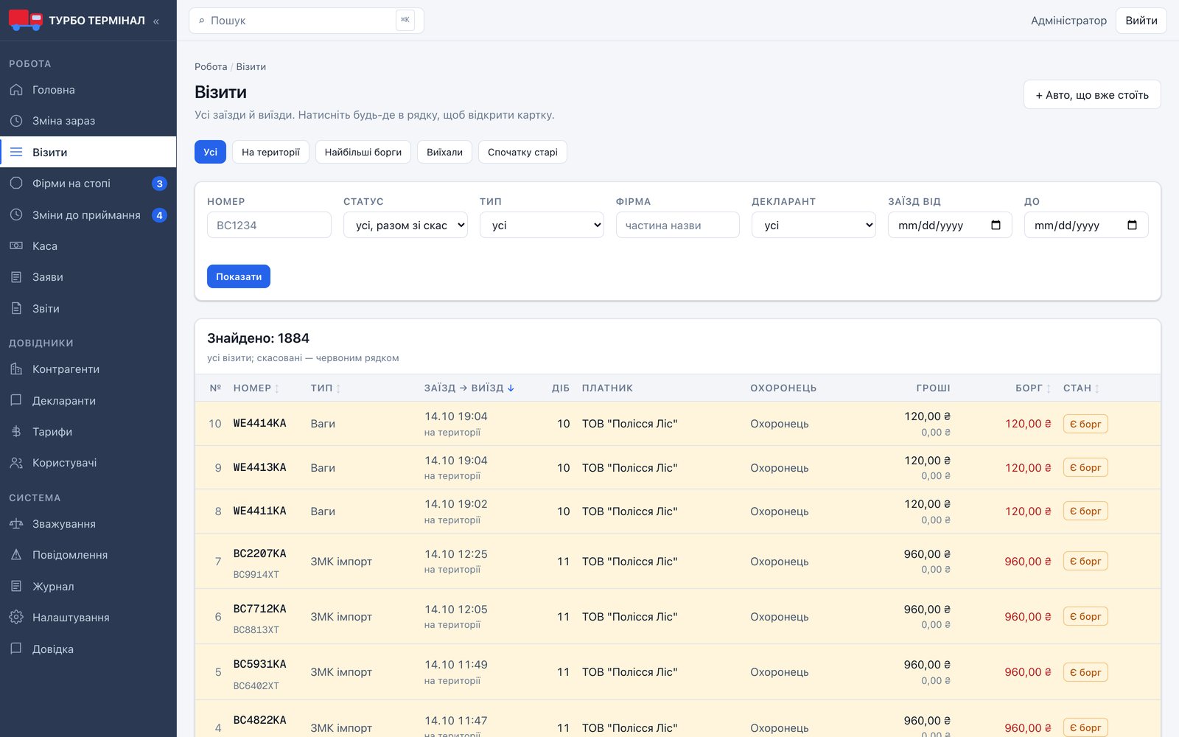Open the Декларант dropdown
The width and height of the screenshot is (1179, 737).
[814, 225]
